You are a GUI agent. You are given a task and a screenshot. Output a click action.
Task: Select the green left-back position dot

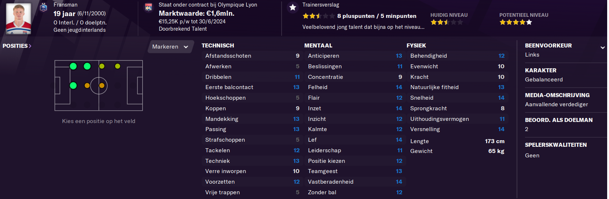(x=73, y=66)
